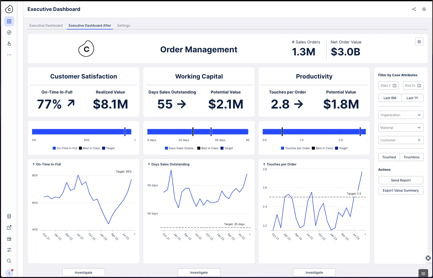Screen dimensions: 433x278
Task: Click the help lifebuoy icon
Action: (x=428, y=258)
